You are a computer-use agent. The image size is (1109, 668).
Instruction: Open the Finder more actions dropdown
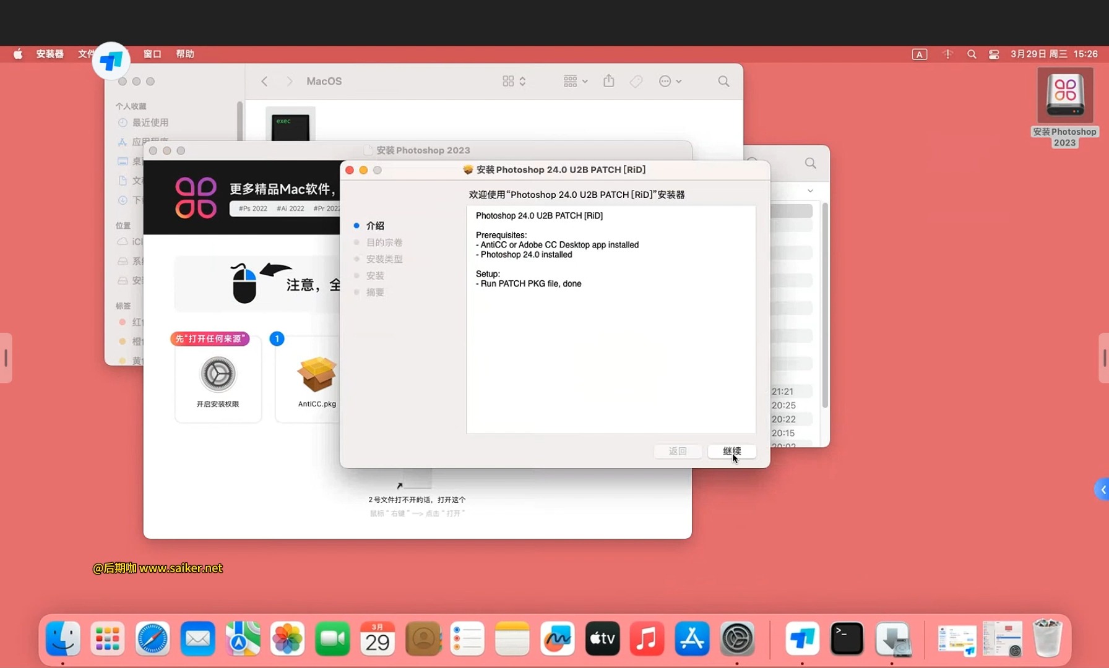pyautogui.click(x=670, y=81)
